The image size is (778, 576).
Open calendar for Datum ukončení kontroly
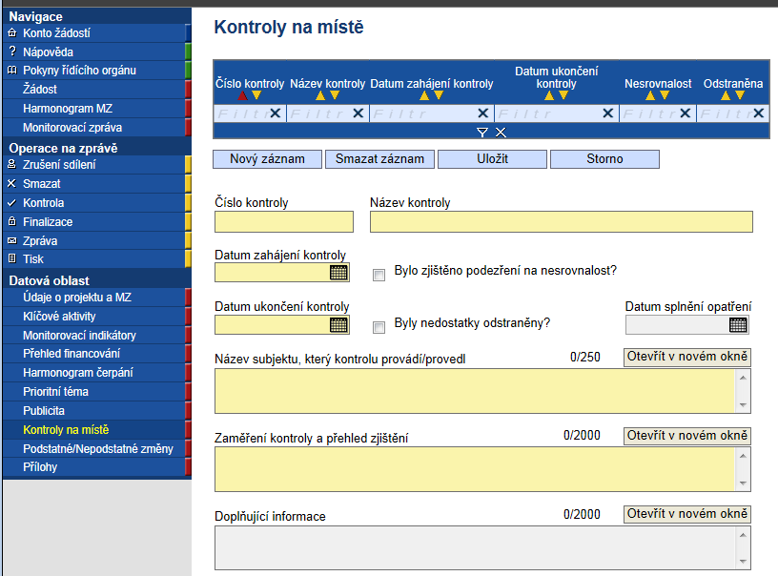(x=338, y=325)
